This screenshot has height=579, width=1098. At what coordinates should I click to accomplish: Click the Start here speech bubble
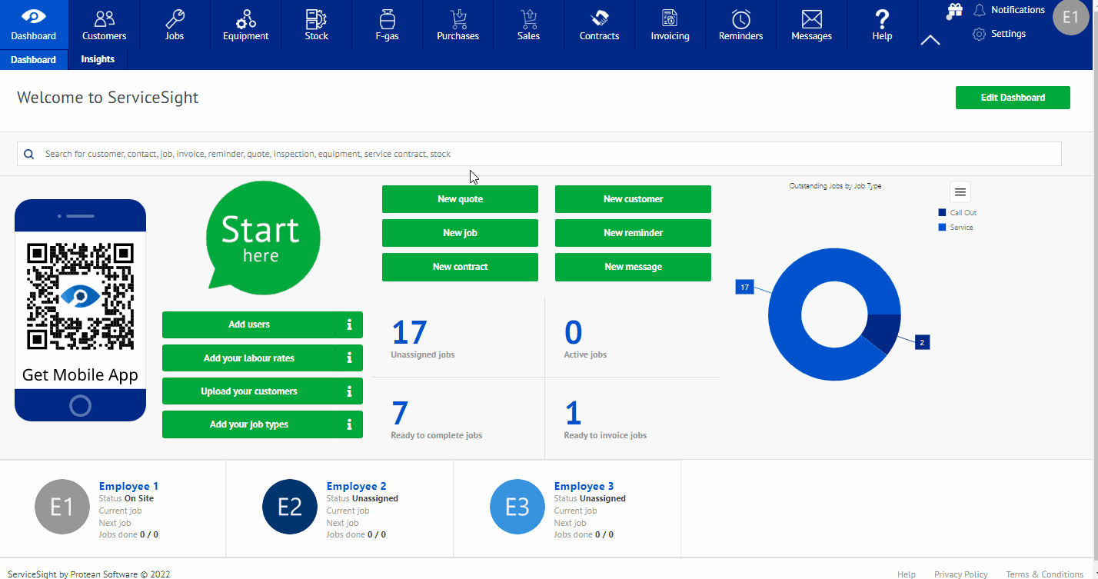[x=262, y=238]
